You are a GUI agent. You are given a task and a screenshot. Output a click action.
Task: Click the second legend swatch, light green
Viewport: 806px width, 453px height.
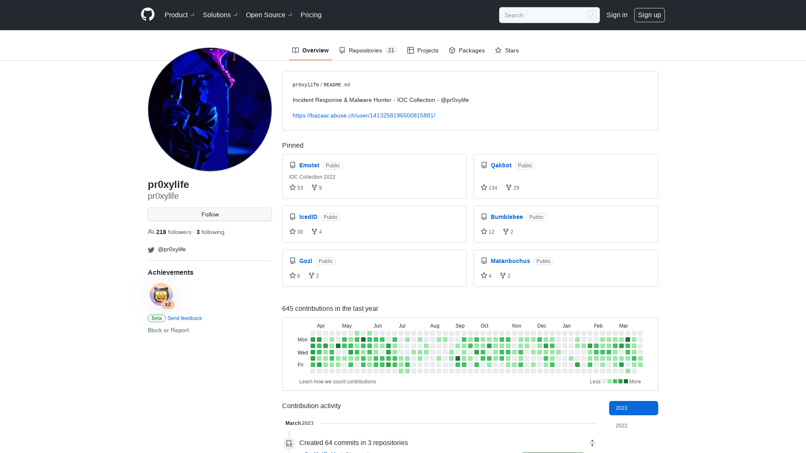pyautogui.click(x=610, y=381)
